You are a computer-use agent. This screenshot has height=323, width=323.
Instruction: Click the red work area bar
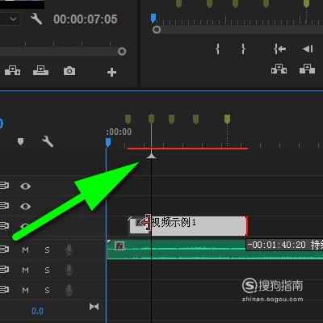(187, 149)
